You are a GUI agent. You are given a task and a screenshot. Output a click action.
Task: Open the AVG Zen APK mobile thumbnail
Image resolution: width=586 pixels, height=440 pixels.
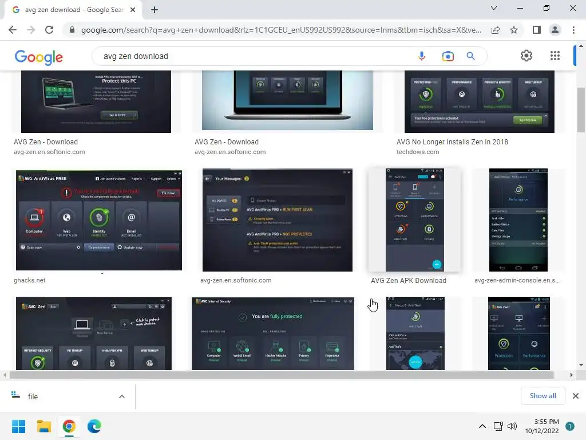pos(415,220)
